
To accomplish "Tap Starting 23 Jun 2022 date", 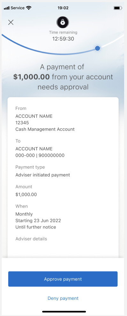I will pos(38,221).
